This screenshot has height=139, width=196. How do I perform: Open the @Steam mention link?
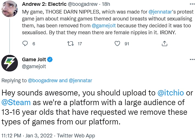(16, 102)
